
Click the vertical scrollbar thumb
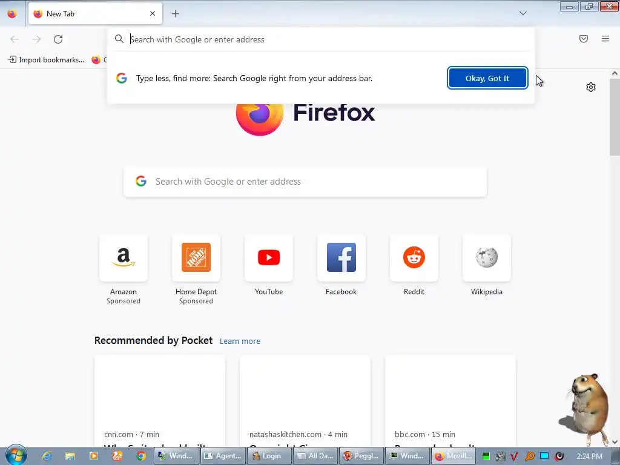click(x=615, y=117)
